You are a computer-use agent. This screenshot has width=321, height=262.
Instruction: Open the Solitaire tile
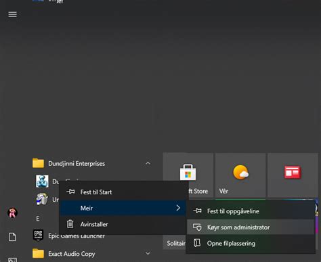pyautogui.click(x=175, y=243)
